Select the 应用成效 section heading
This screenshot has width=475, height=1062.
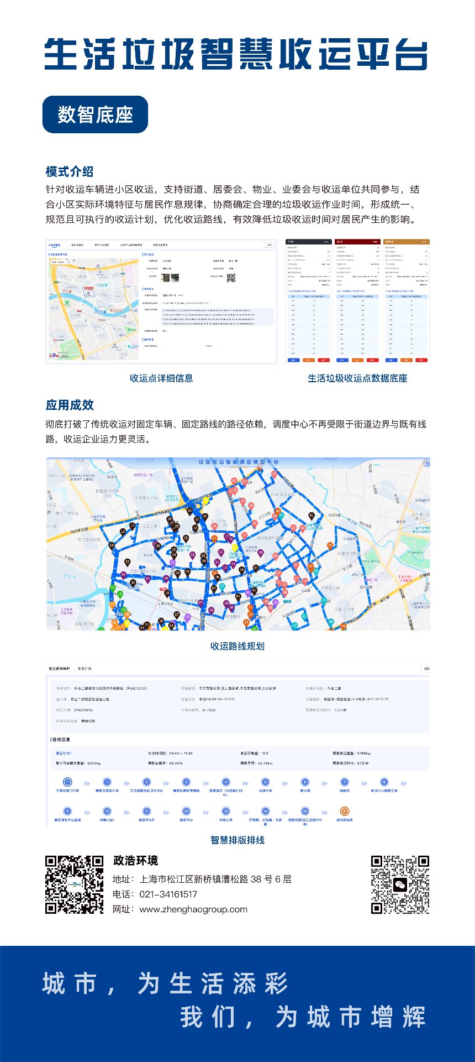click(x=70, y=405)
